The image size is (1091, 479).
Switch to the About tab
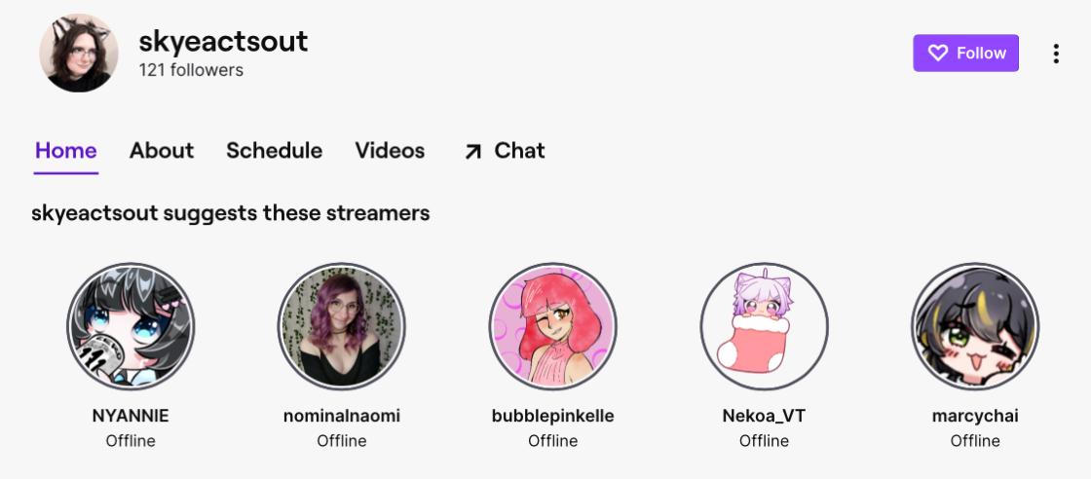coord(162,150)
